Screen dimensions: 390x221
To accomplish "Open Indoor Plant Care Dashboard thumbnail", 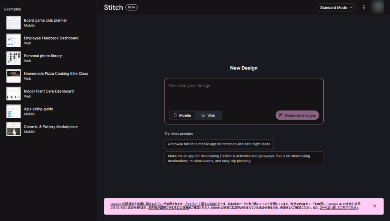I will pos(13,93).
